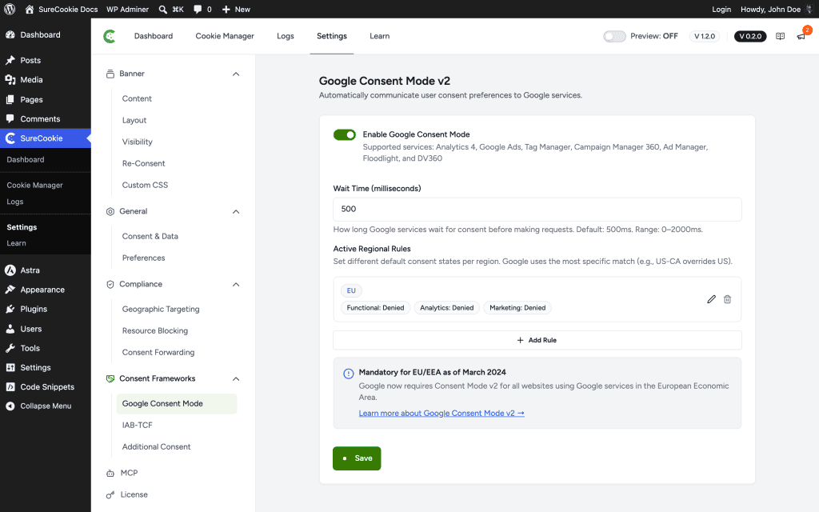Viewport: 819px width, 512px height.
Task: Collapse the General section chevron
Action: (236, 211)
